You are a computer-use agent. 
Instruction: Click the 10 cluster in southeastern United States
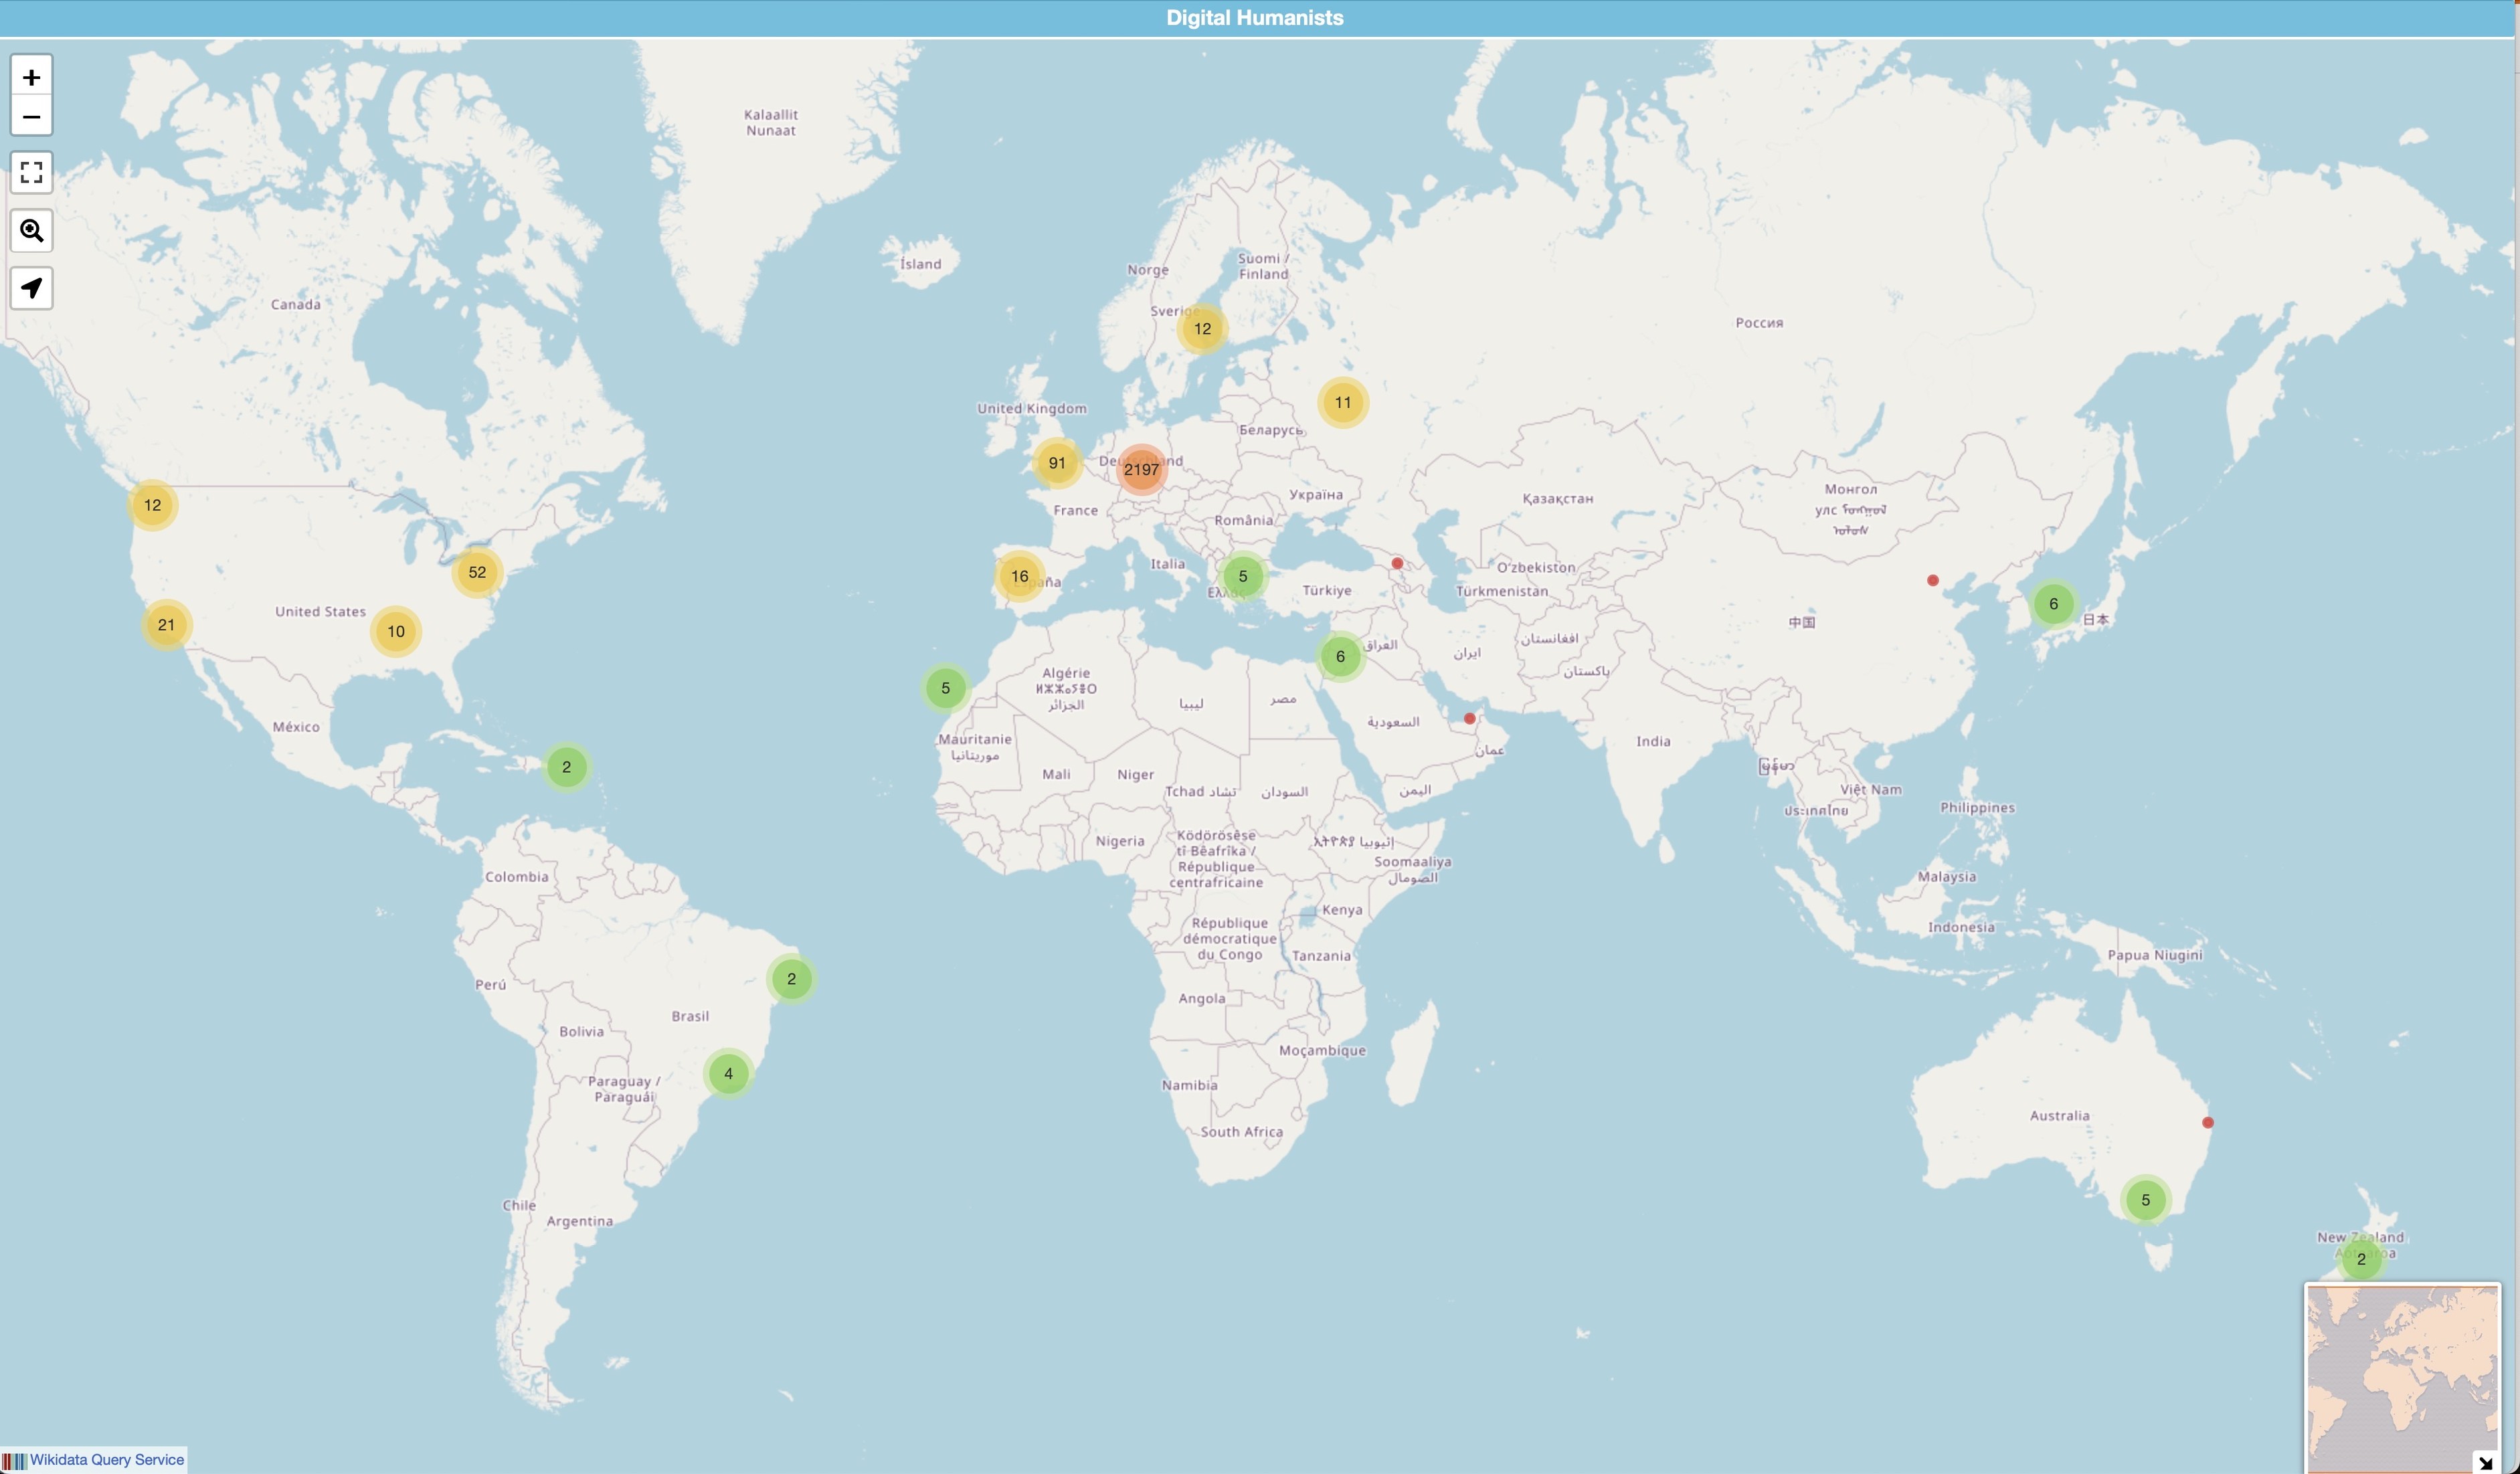[x=396, y=631]
